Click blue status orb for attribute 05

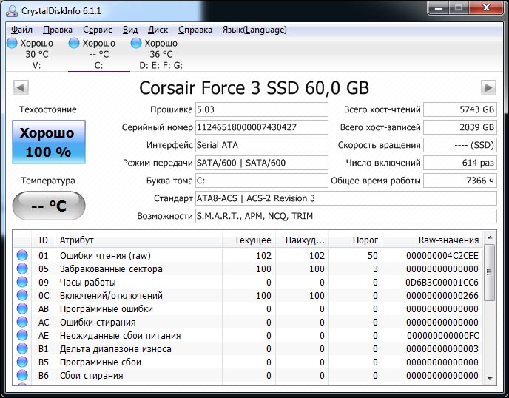click(x=23, y=269)
